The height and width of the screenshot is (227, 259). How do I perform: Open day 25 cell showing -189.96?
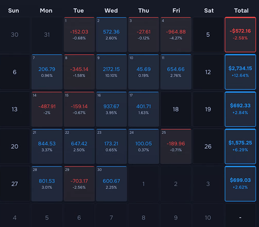coord(176,147)
